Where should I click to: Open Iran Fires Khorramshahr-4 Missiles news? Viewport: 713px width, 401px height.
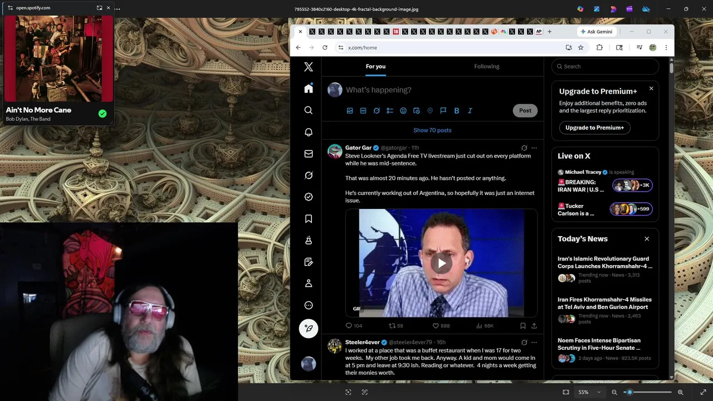(x=605, y=311)
